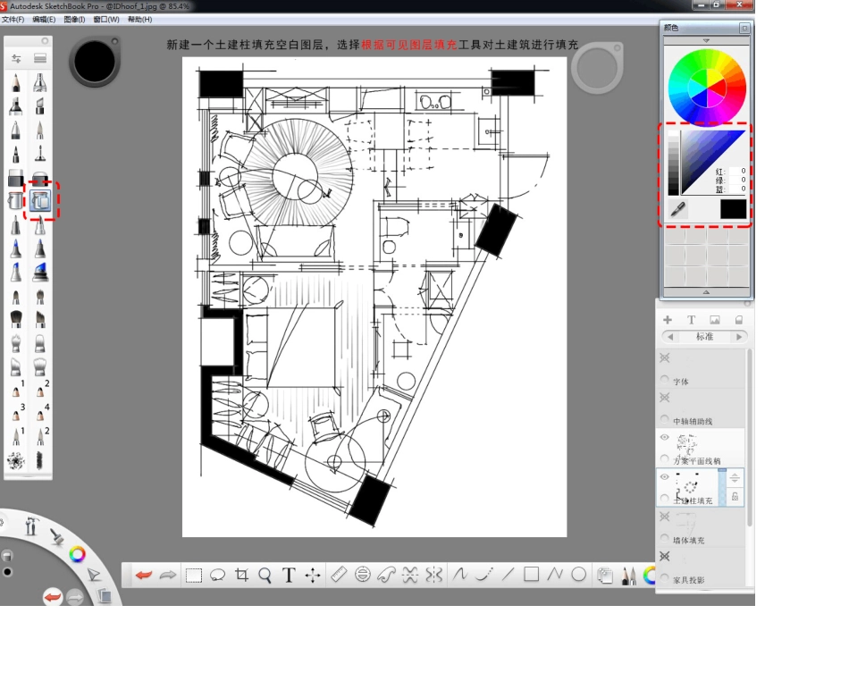Toggle X-axis symmetry tool
The height and width of the screenshot is (681, 849).
pos(410,575)
